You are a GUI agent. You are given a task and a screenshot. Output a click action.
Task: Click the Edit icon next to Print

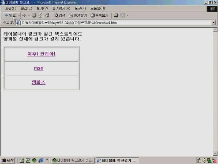tap(123, 15)
